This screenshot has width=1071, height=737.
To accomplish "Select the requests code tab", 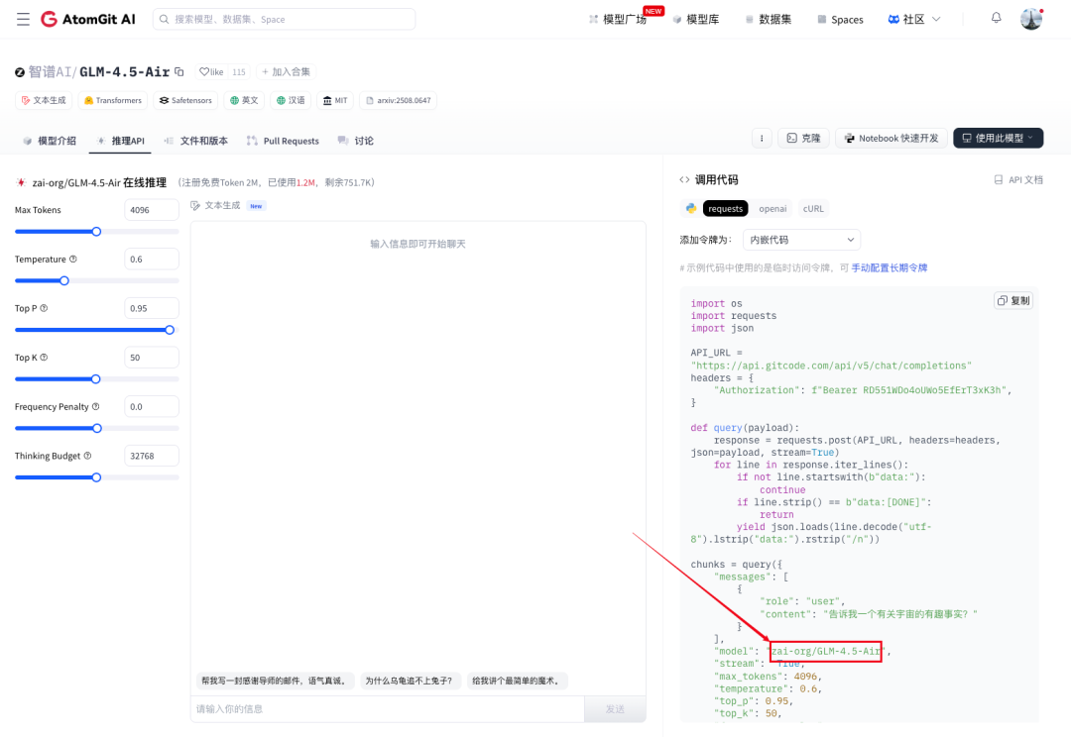I will pyautogui.click(x=725, y=209).
